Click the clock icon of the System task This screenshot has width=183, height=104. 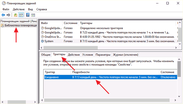(42, 41)
